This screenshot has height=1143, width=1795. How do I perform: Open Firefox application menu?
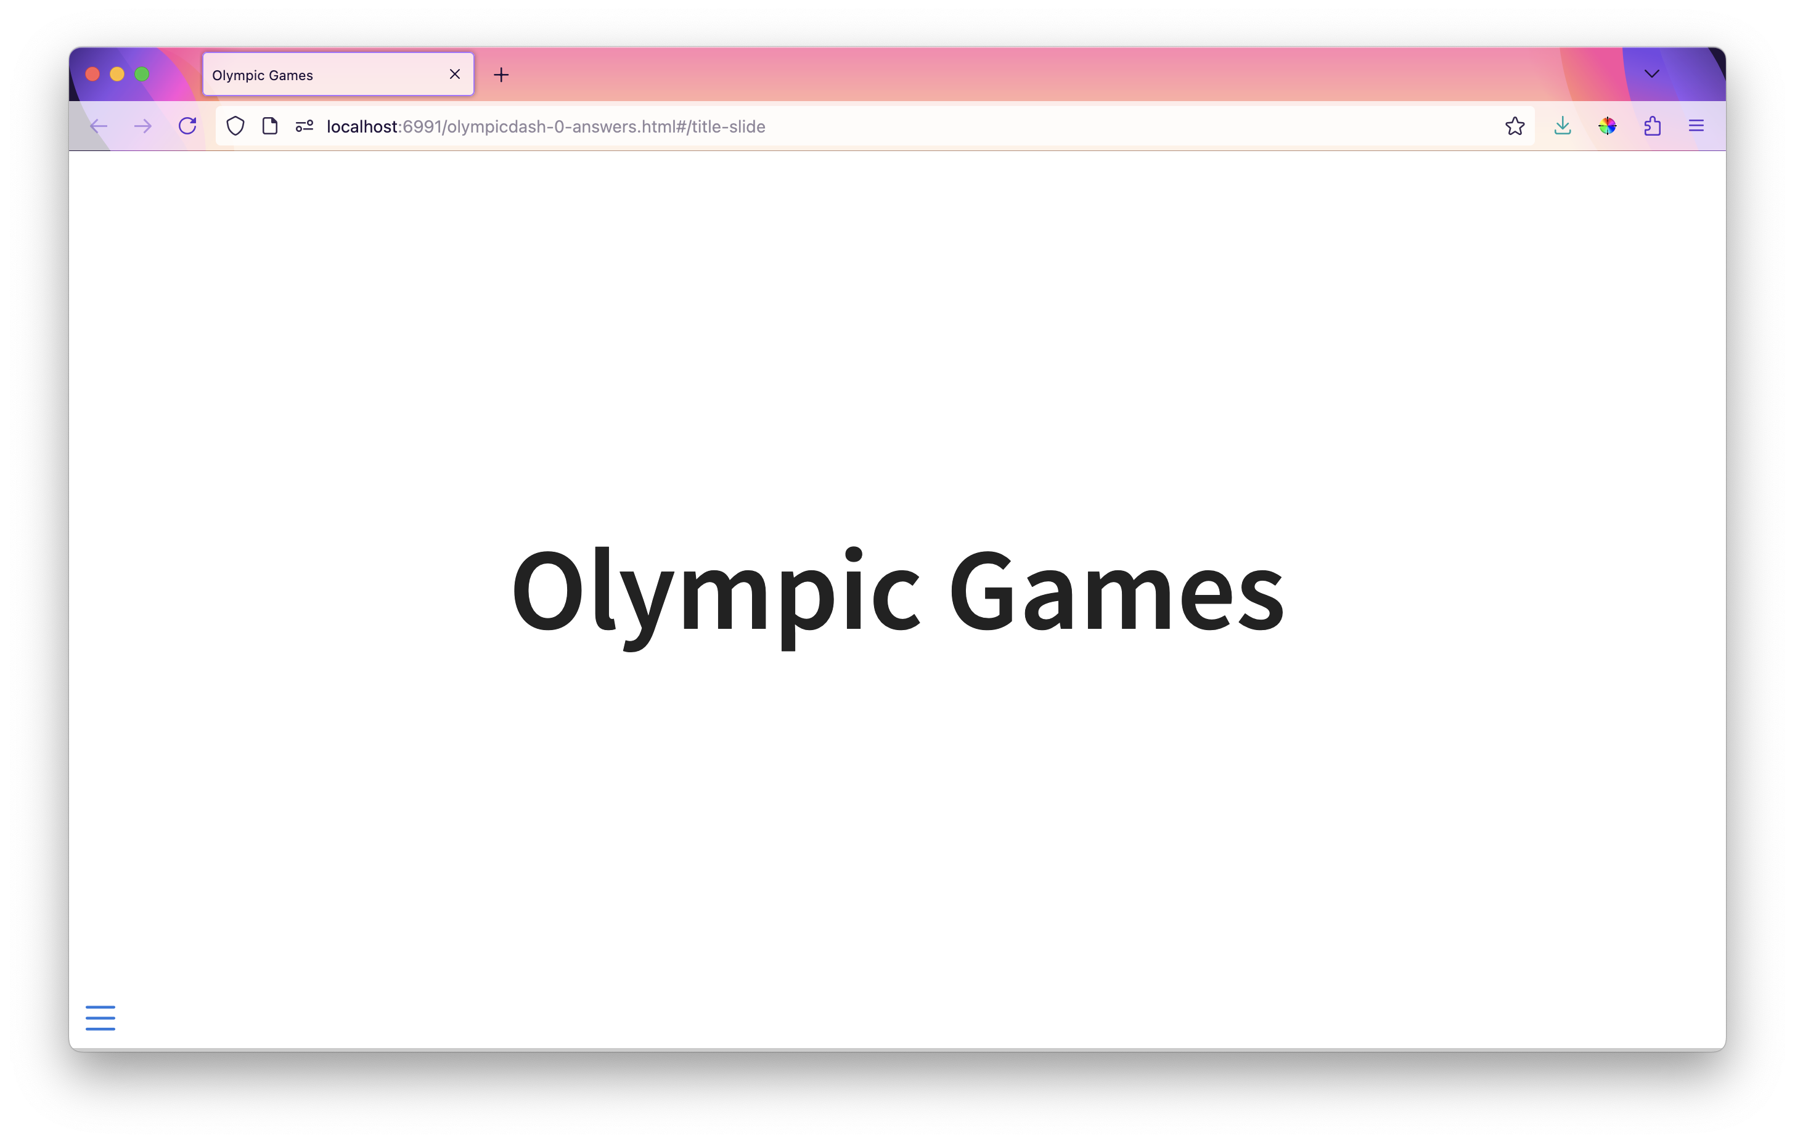click(x=1696, y=126)
